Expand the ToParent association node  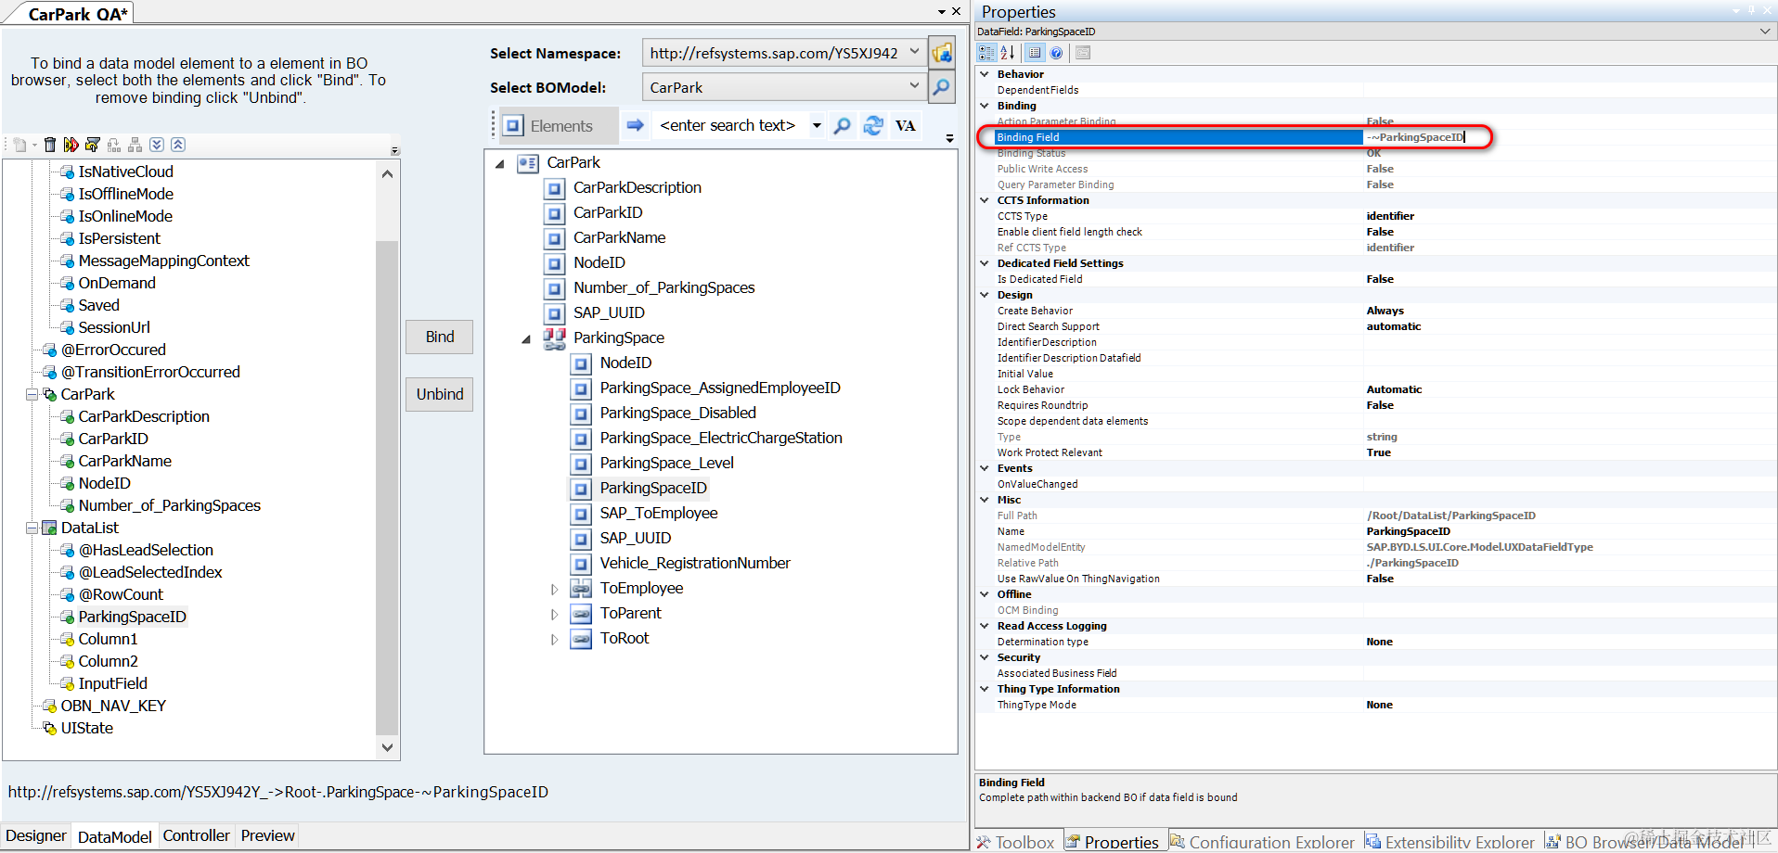pyautogui.click(x=554, y=615)
